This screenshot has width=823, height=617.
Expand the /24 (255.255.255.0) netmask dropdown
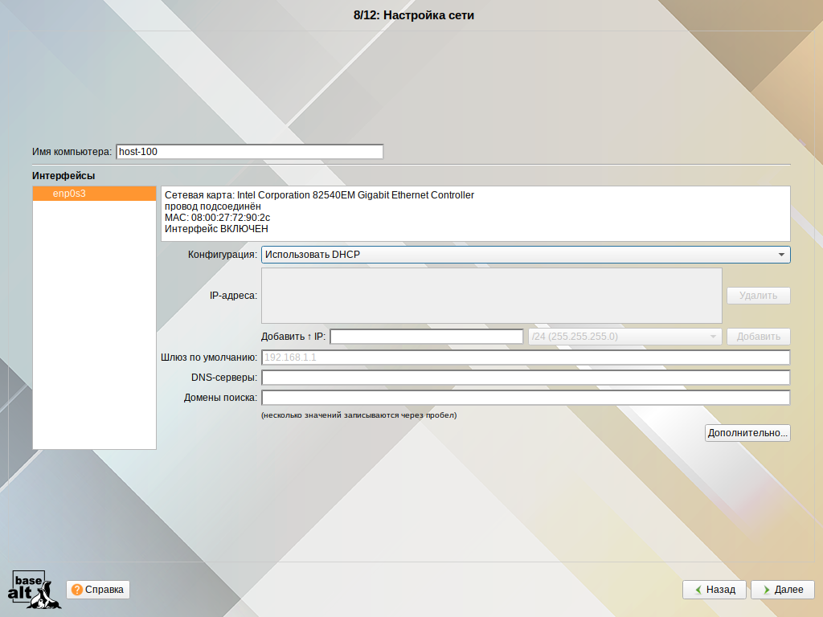tap(624, 337)
